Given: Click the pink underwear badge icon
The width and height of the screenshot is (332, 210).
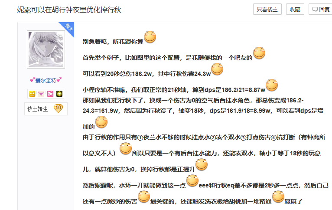Looking at the screenshot, I should [41, 93].
